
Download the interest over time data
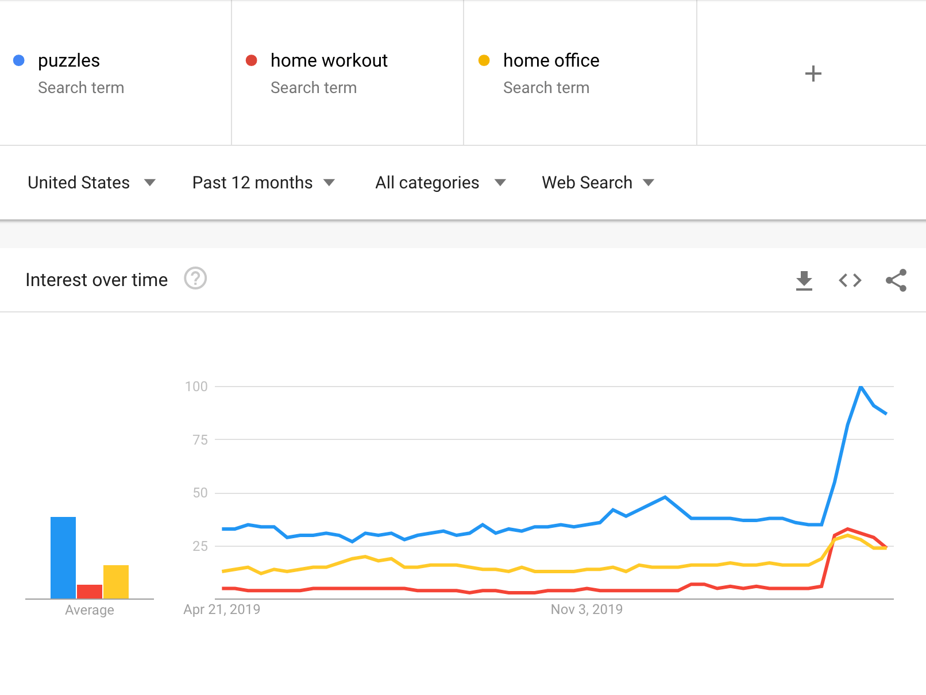point(804,280)
